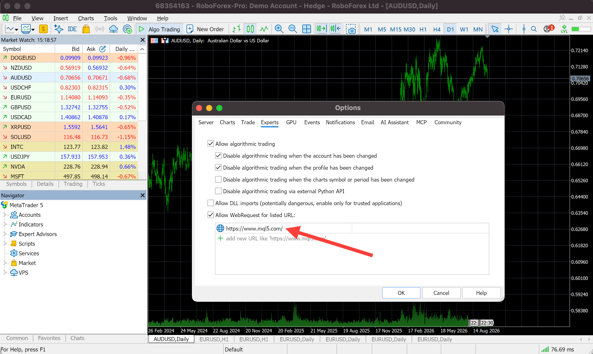Open the new chart dropdown arrow

(17, 30)
